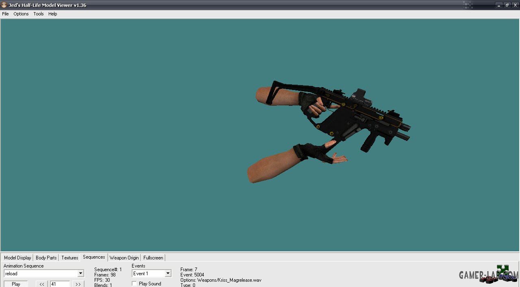Open the Weapon Origin tab

[x=124, y=258]
